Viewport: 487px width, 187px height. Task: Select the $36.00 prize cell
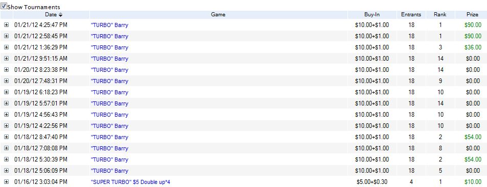473,47
